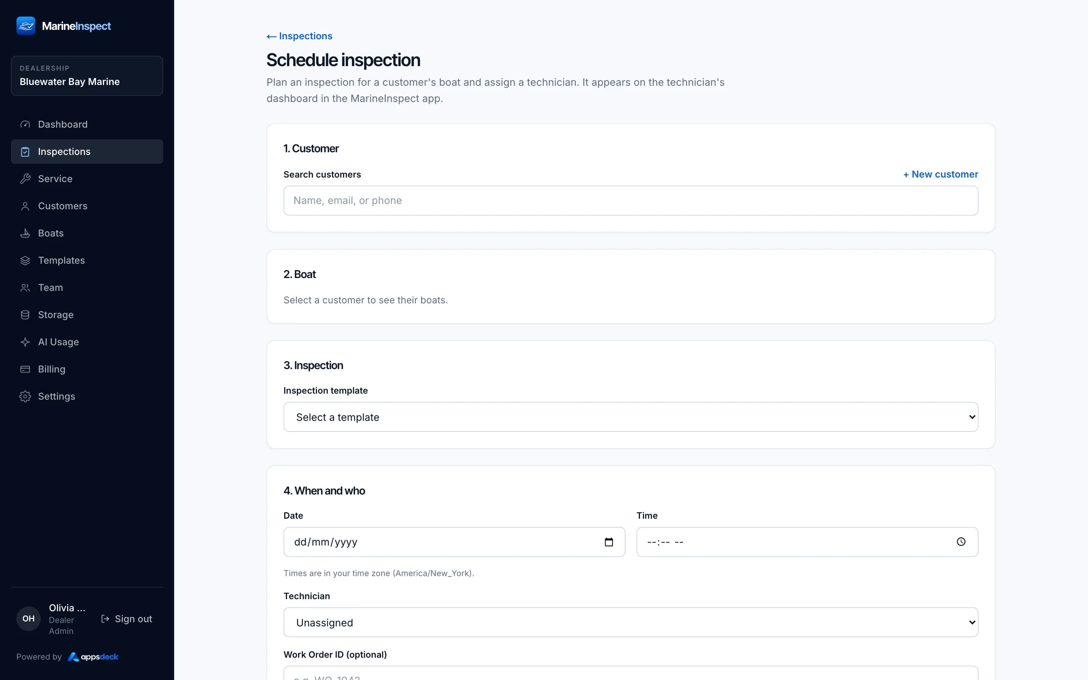
Task: Click the Date input field
Action: (x=454, y=542)
